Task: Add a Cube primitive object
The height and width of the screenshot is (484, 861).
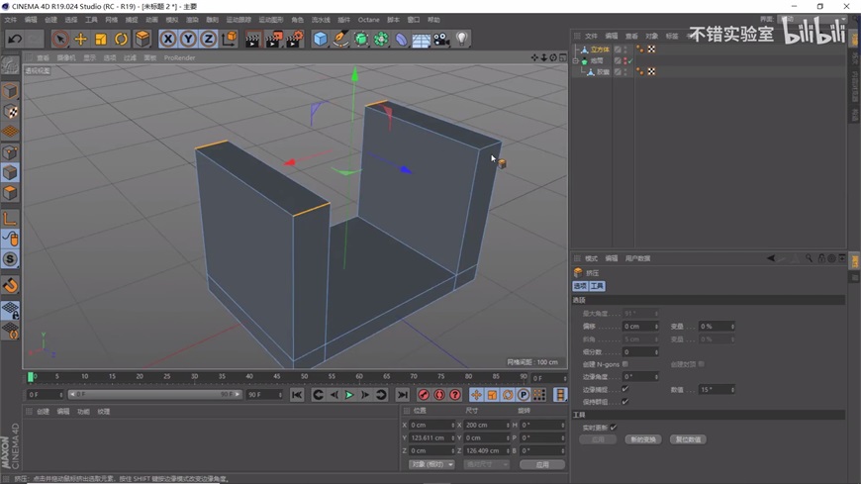Action: (x=320, y=40)
